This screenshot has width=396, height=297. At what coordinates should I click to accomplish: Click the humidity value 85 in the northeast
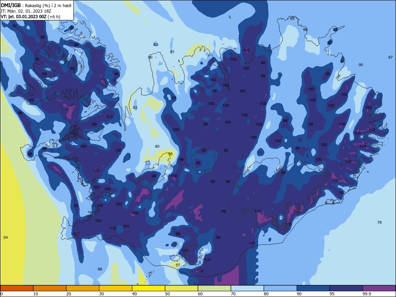[x=292, y=19]
